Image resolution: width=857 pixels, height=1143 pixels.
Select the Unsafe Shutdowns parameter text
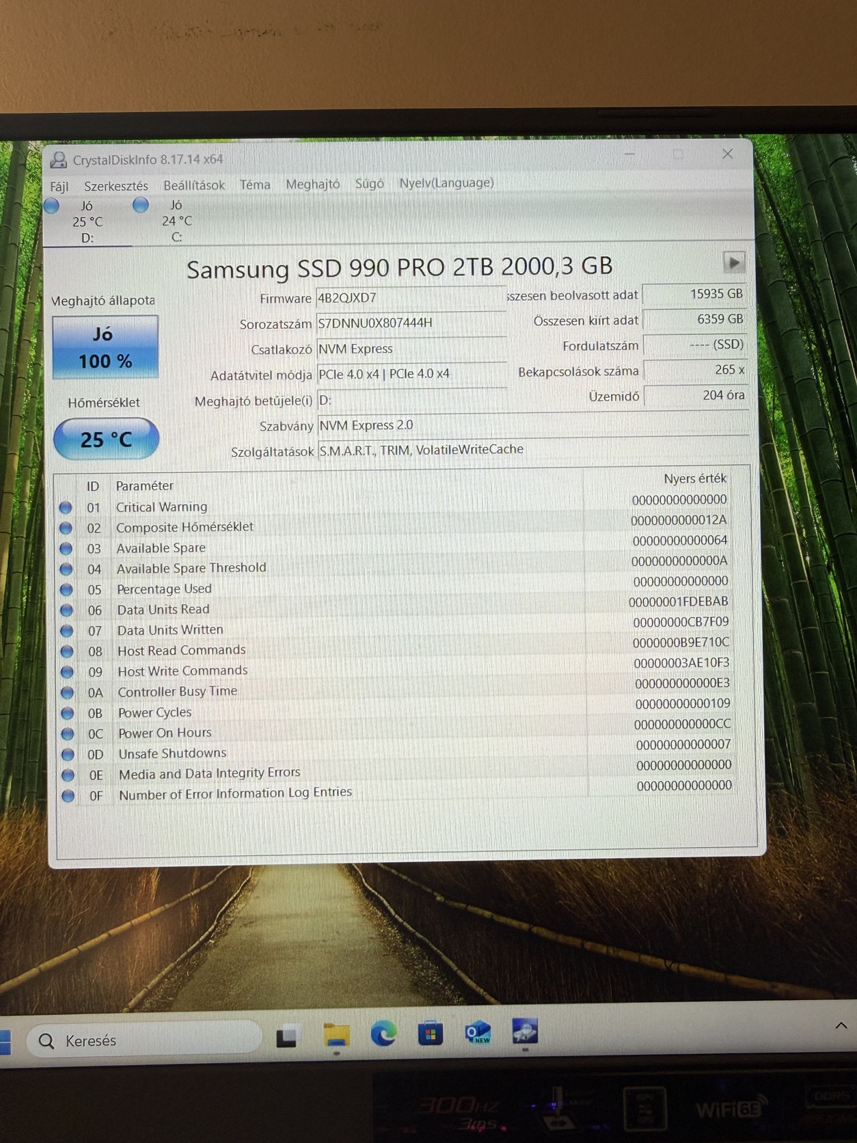[x=172, y=753]
